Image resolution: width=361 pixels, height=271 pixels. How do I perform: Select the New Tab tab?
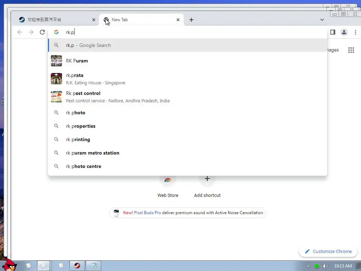(141, 20)
